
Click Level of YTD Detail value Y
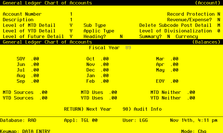pos(71,31)
